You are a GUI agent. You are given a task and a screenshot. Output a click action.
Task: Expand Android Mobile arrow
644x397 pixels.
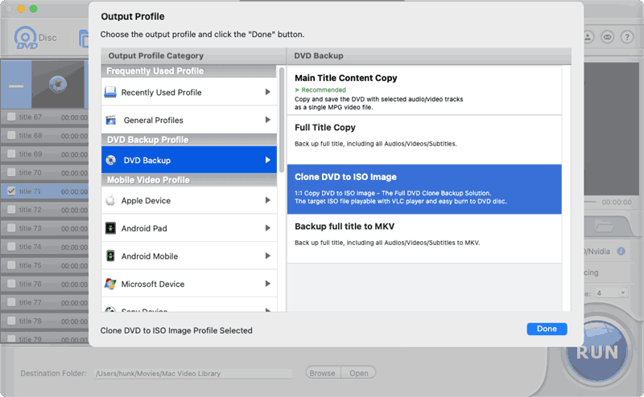click(268, 256)
